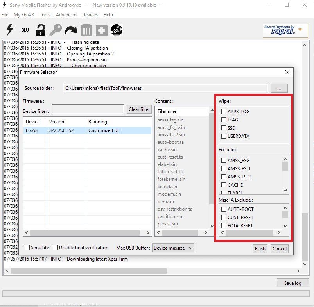Check the SSD wipe checkbox
This screenshot has width=314, height=307.
[x=224, y=128]
